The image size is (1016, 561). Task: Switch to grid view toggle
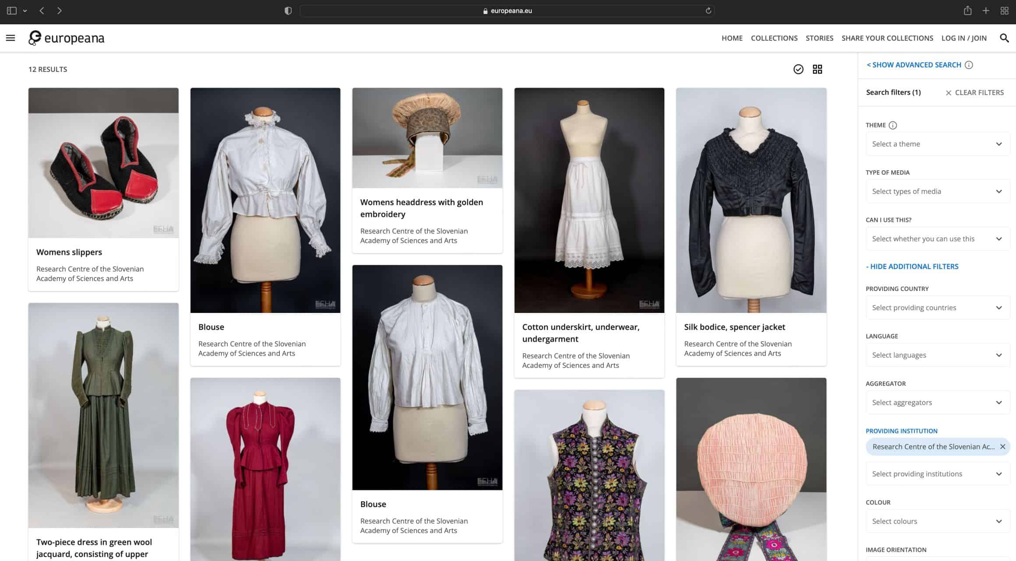click(817, 69)
